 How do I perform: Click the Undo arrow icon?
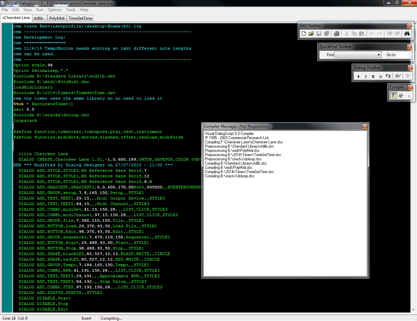pyautogui.click(x=372, y=34)
